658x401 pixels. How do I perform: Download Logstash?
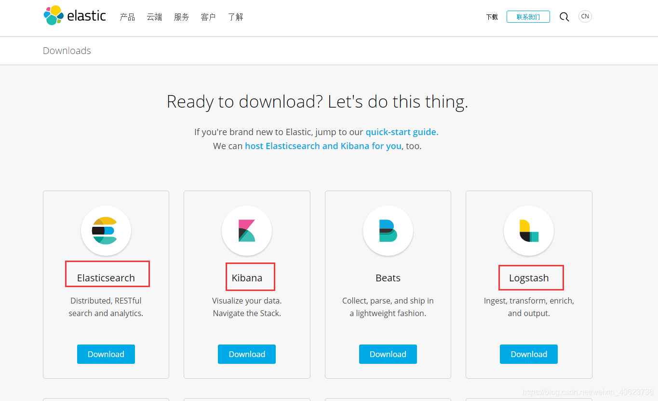529,354
